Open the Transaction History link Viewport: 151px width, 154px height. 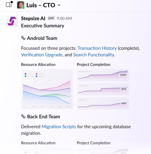point(97,48)
